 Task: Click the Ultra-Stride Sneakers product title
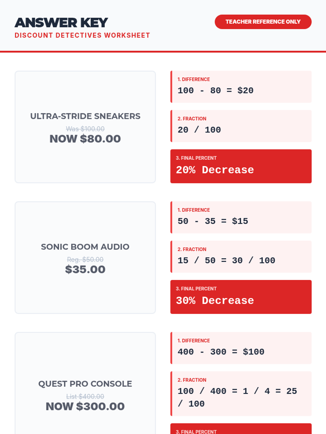(x=85, y=116)
